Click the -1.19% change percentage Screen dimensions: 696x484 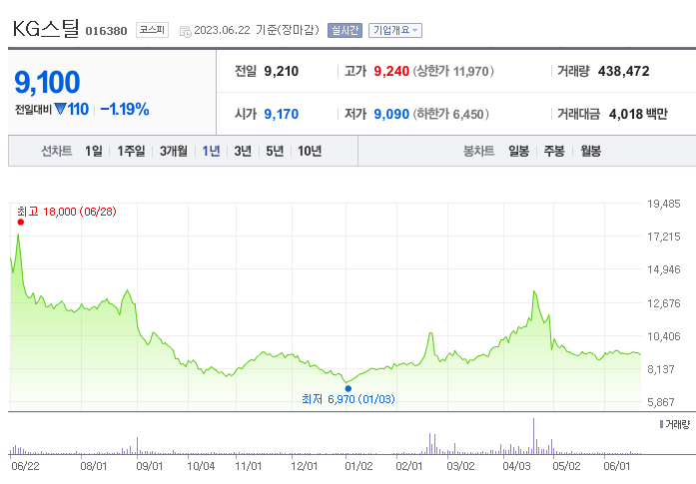(x=125, y=109)
